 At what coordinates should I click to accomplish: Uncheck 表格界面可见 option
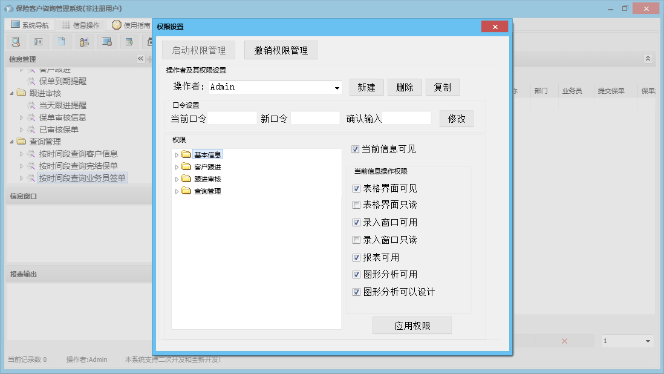pos(356,188)
